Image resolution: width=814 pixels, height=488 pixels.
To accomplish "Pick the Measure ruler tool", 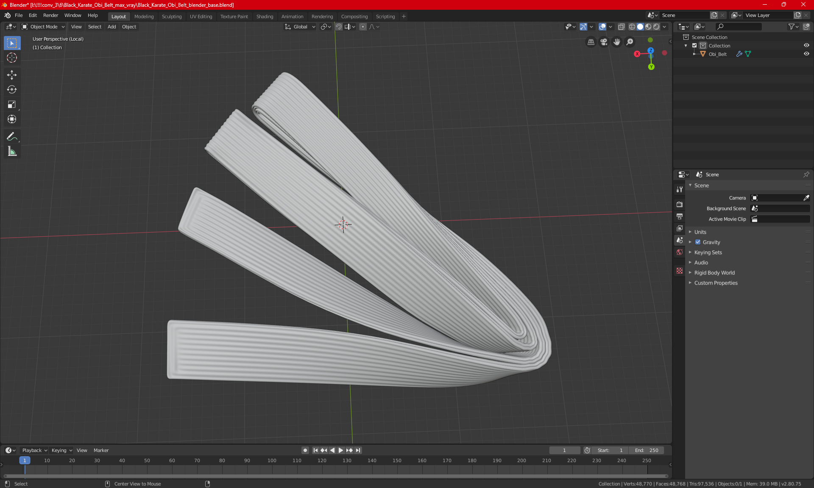I will [x=12, y=151].
